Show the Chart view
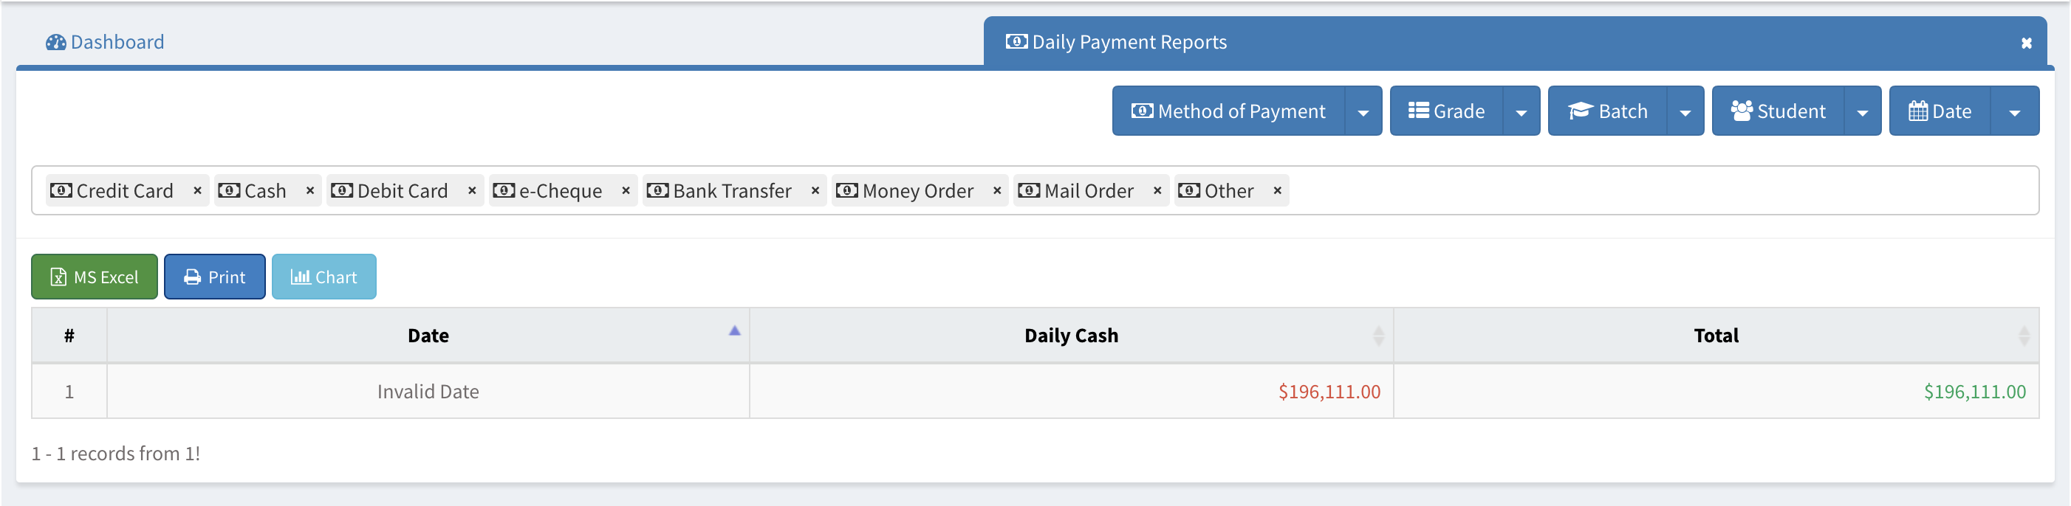This screenshot has height=506, width=2071. (x=324, y=277)
